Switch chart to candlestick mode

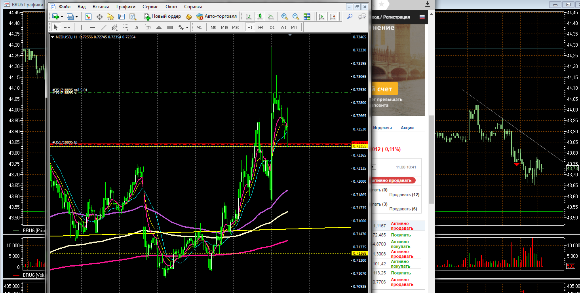pyautogui.click(x=260, y=16)
